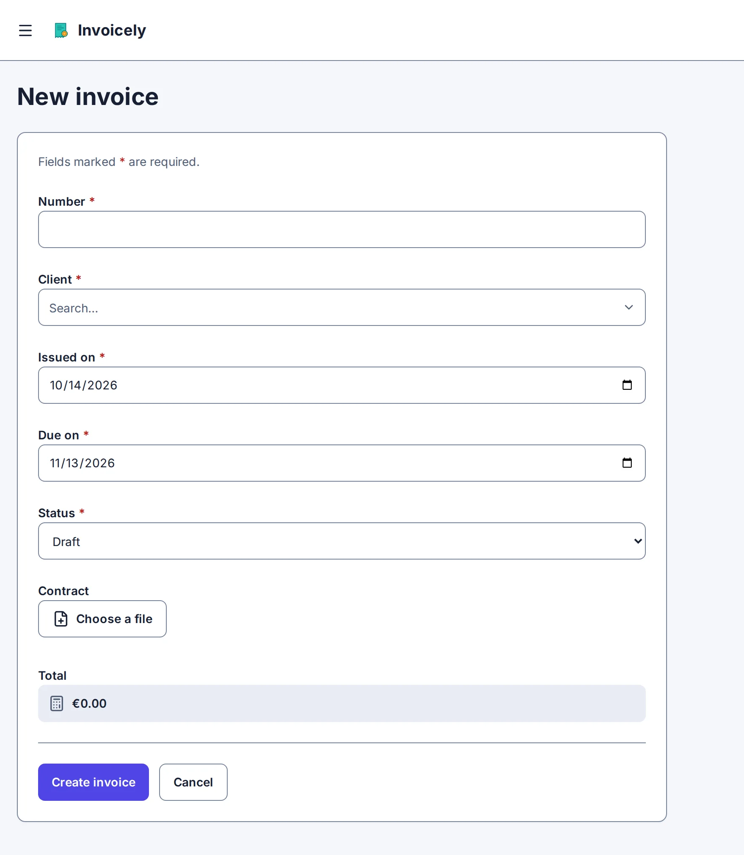
Task: Click the Invoicely logo icon
Action: pyautogui.click(x=61, y=30)
